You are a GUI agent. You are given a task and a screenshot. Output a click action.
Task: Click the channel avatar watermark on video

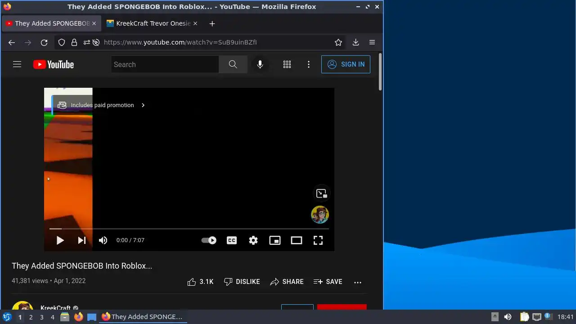tap(320, 215)
